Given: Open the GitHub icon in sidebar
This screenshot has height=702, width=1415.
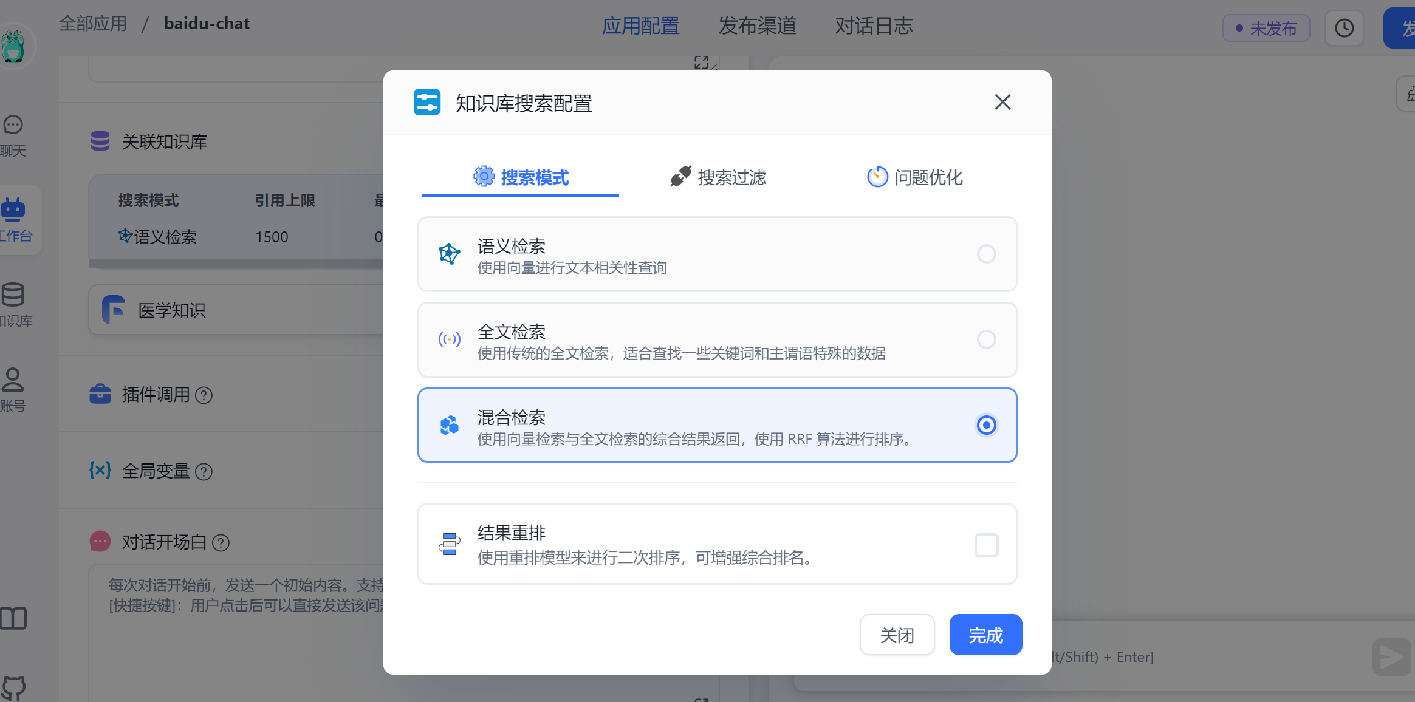Looking at the screenshot, I should 13,688.
